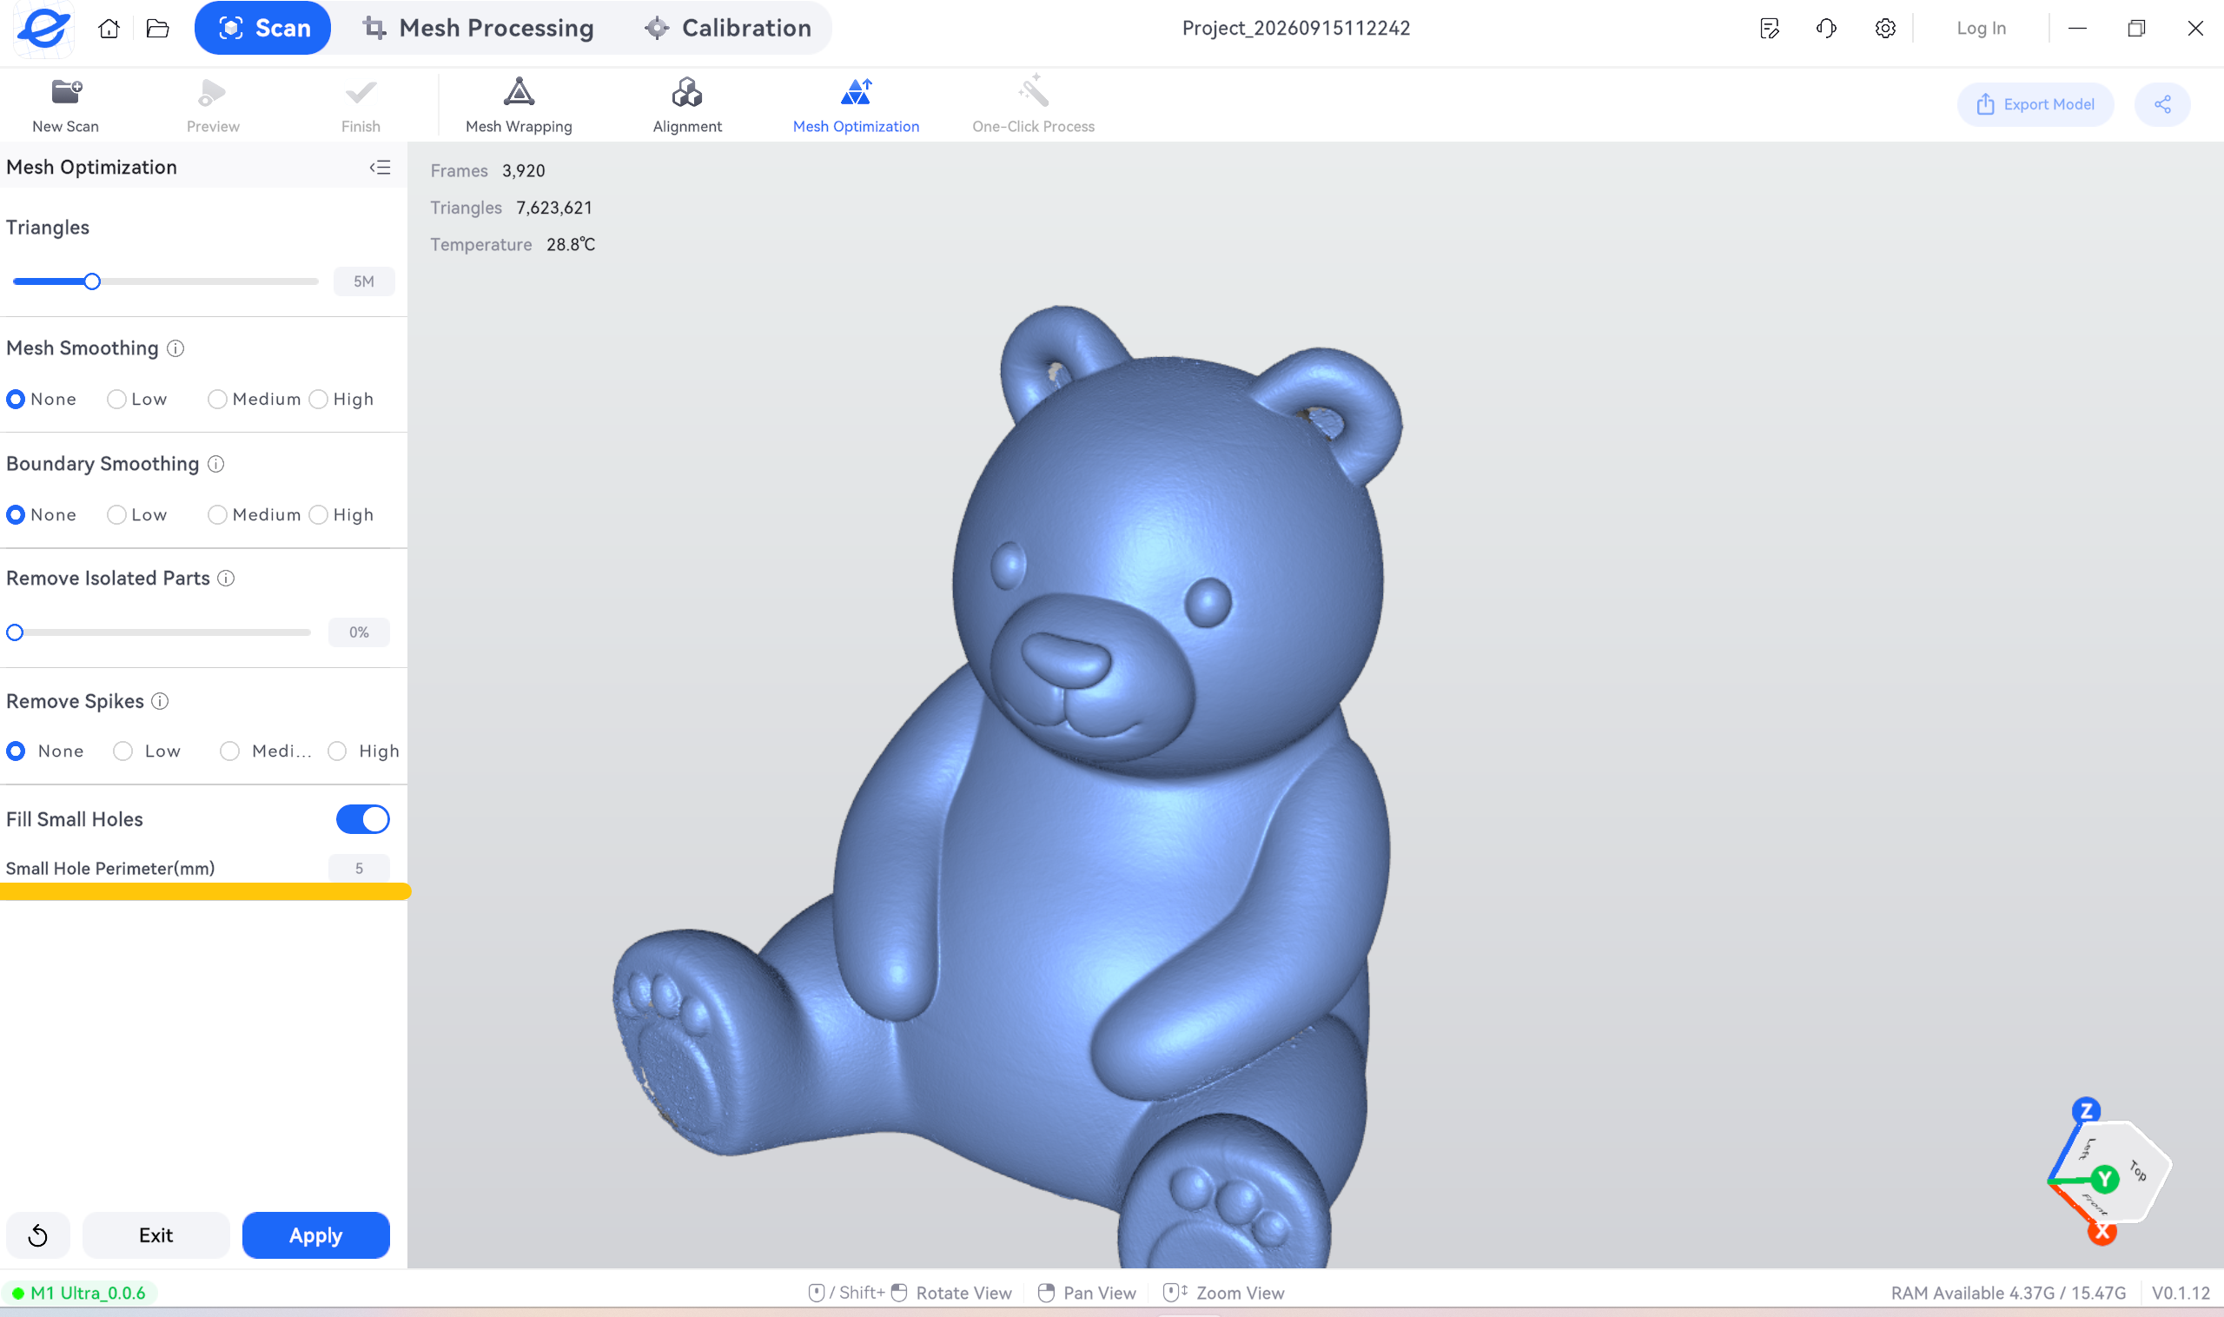Click the Export Model button
This screenshot has width=2224, height=1317.
point(2034,105)
